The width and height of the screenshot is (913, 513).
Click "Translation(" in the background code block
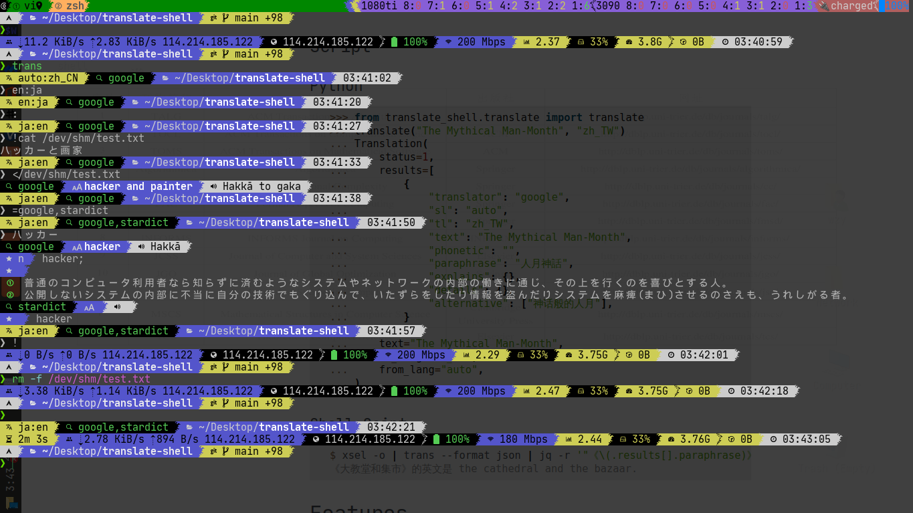click(390, 143)
